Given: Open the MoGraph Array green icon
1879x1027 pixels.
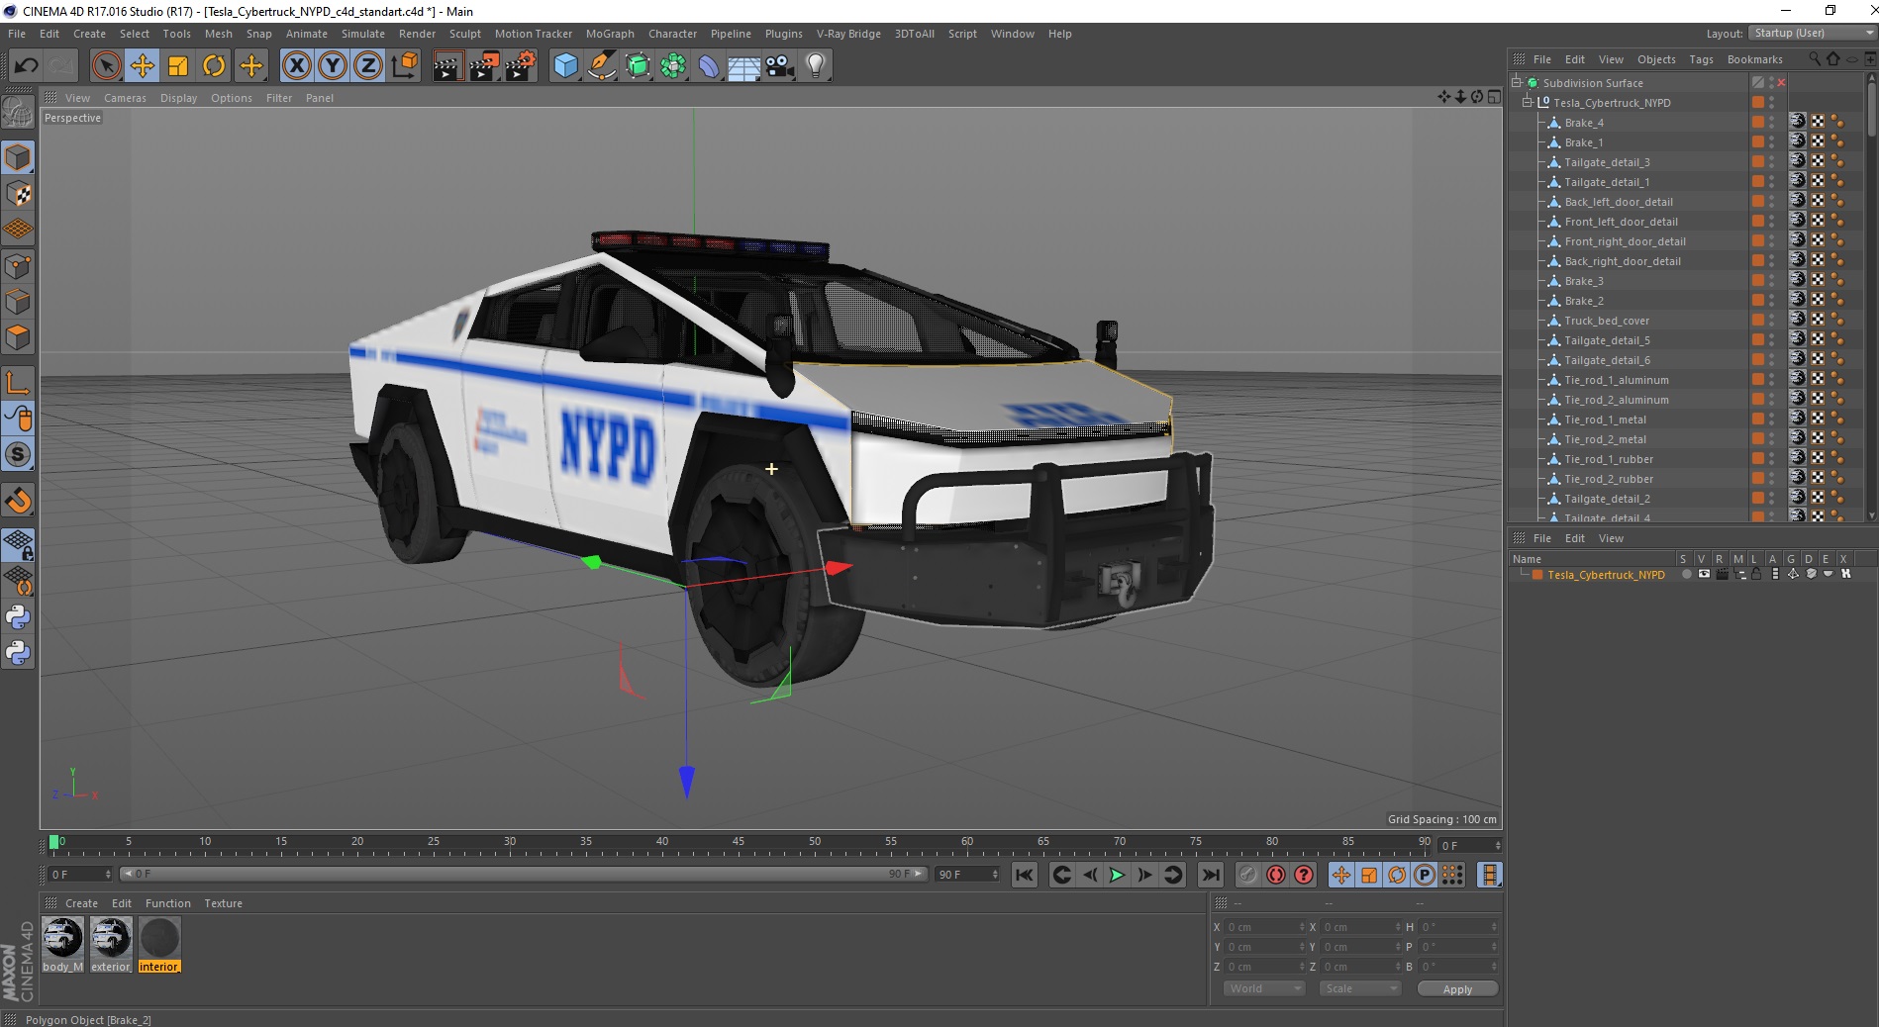Looking at the screenshot, I should [x=674, y=66].
